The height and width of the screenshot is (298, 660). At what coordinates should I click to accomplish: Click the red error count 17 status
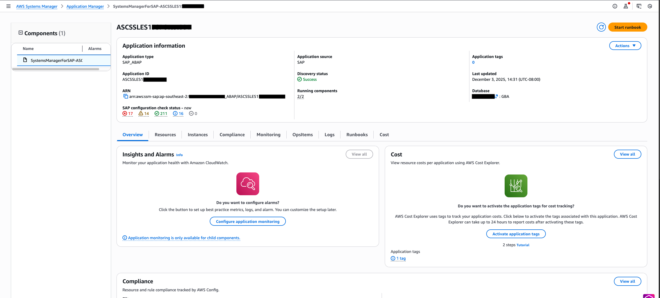128,114
